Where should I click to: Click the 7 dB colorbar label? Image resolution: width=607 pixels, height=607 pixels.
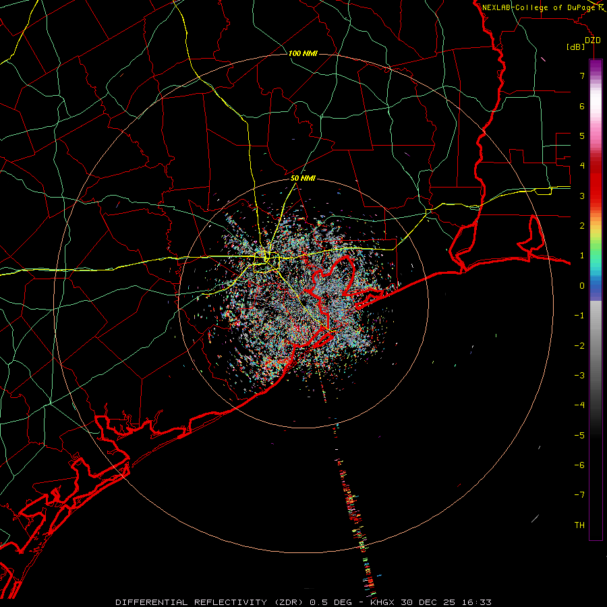click(x=582, y=76)
